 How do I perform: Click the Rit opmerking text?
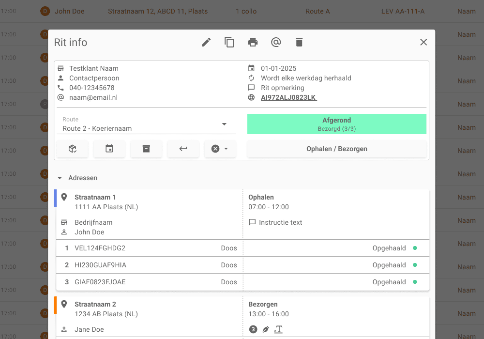(283, 88)
